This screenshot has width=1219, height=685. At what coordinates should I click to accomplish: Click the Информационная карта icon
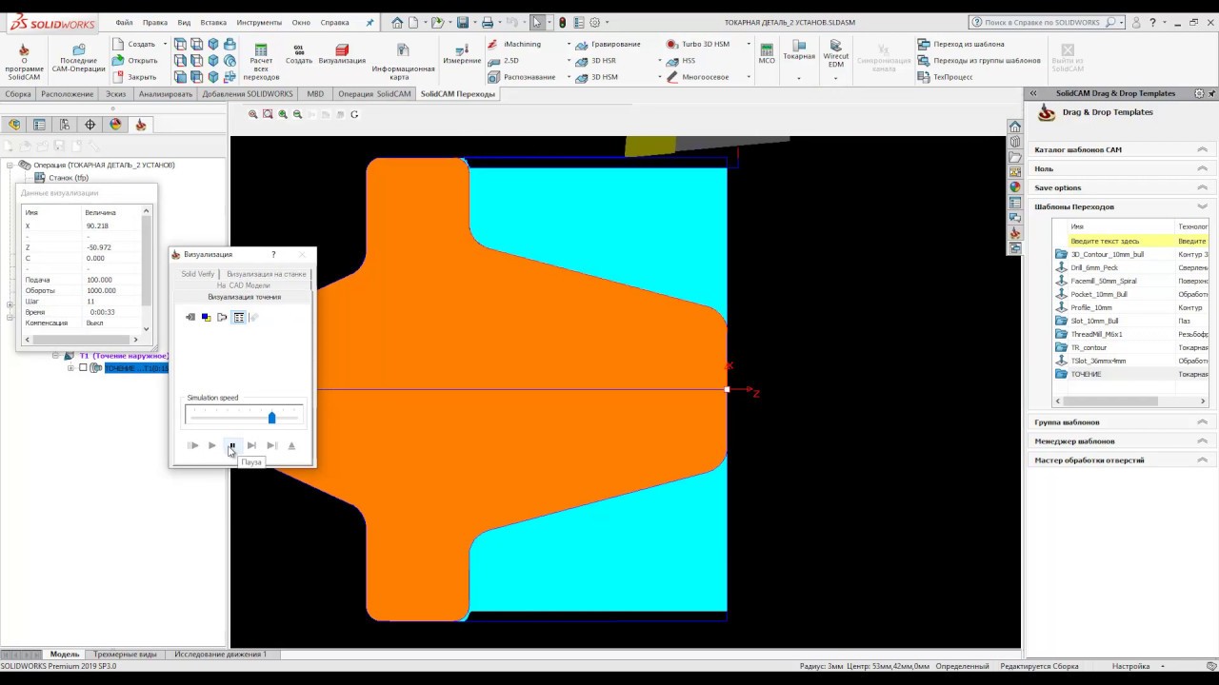click(x=403, y=61)
